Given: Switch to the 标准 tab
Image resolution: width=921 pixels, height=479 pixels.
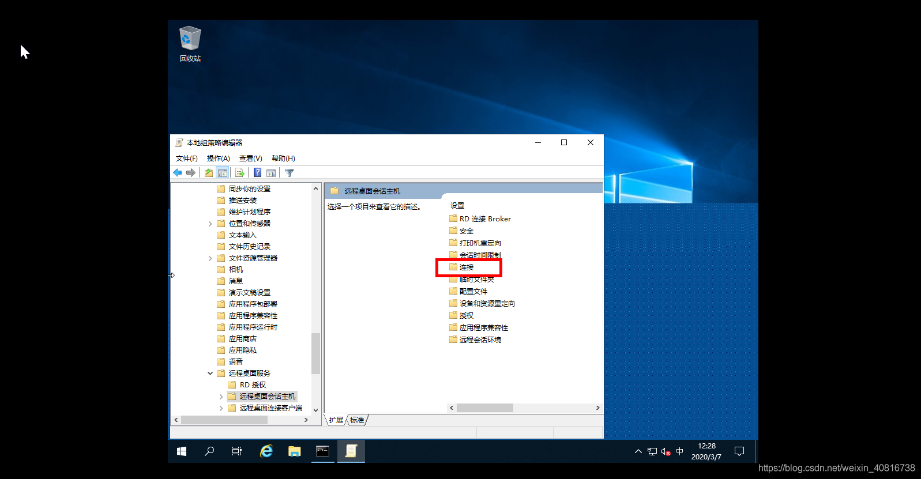Looking at the screenshot, I should 357,420.
